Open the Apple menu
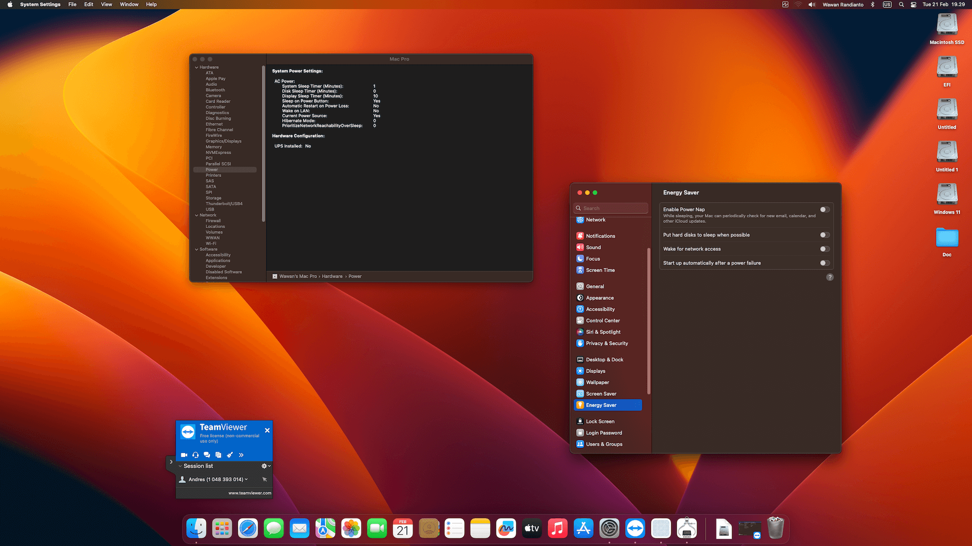Screen dimensions: 972x546 (x=10, y=5)
